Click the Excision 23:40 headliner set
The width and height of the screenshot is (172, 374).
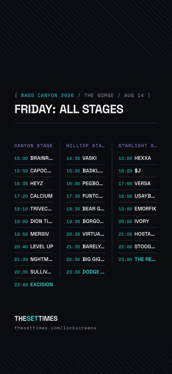(34, 285)
